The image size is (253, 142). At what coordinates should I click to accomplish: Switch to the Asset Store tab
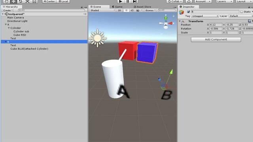[x=142, y=7]
